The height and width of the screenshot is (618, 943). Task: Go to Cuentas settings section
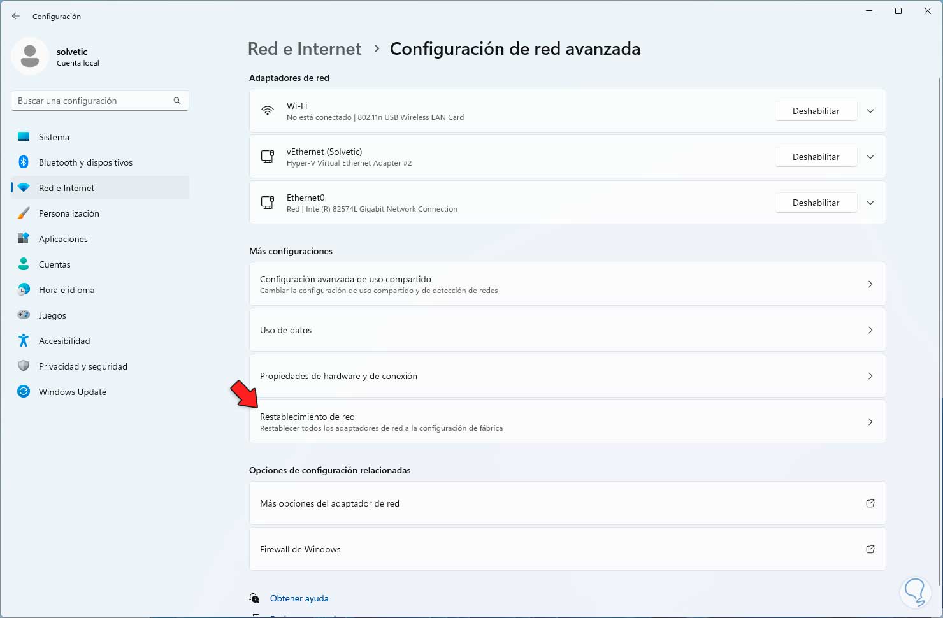pyautogui.click(x=55, y=264)
